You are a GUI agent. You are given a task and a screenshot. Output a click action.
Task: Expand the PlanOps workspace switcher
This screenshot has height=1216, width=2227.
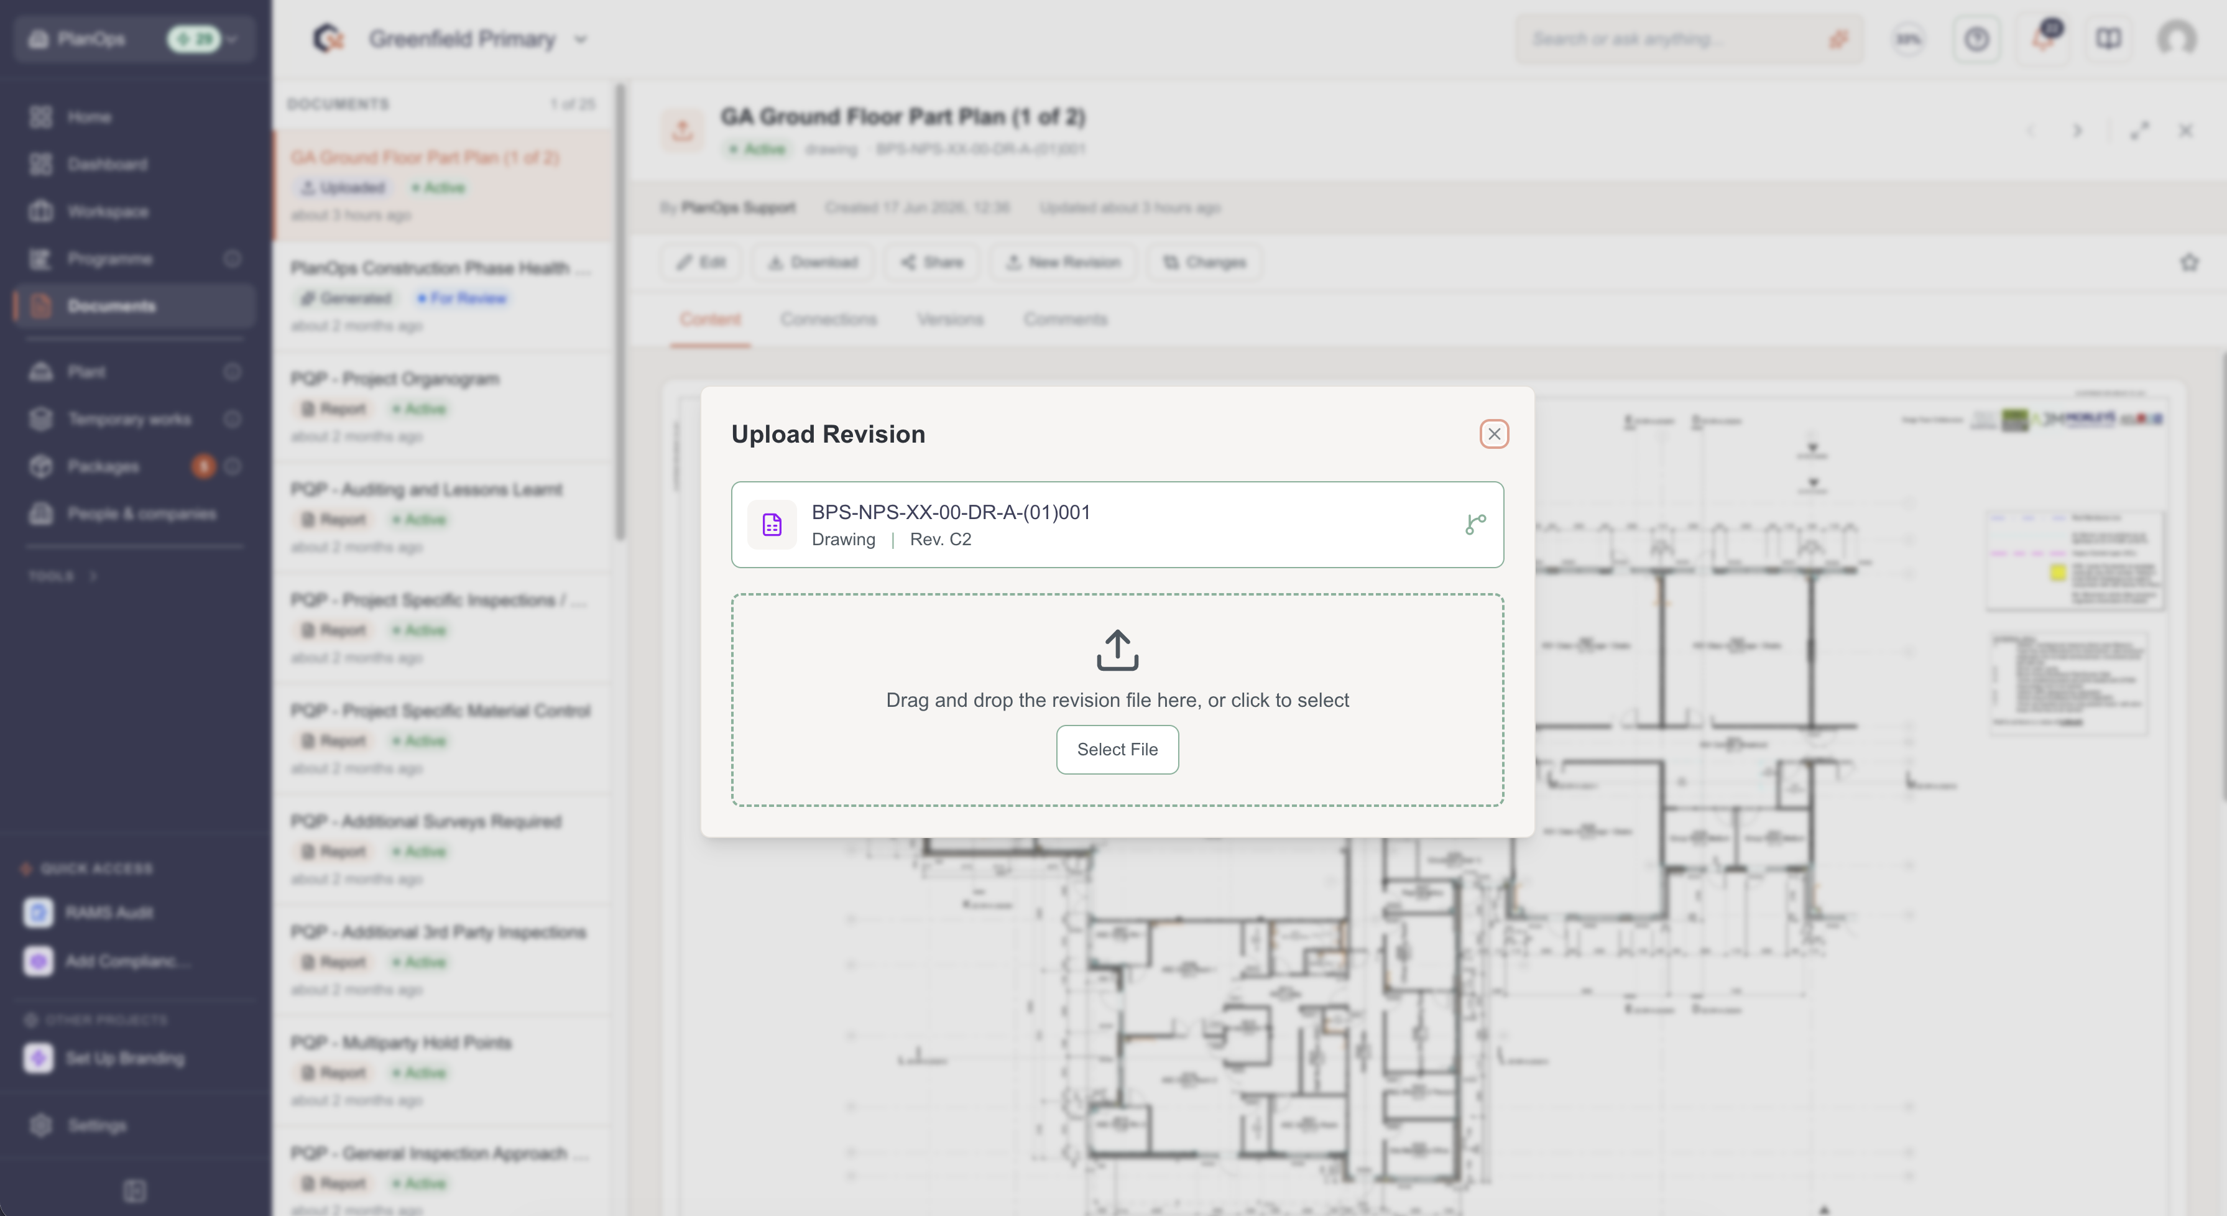[134, 39]
